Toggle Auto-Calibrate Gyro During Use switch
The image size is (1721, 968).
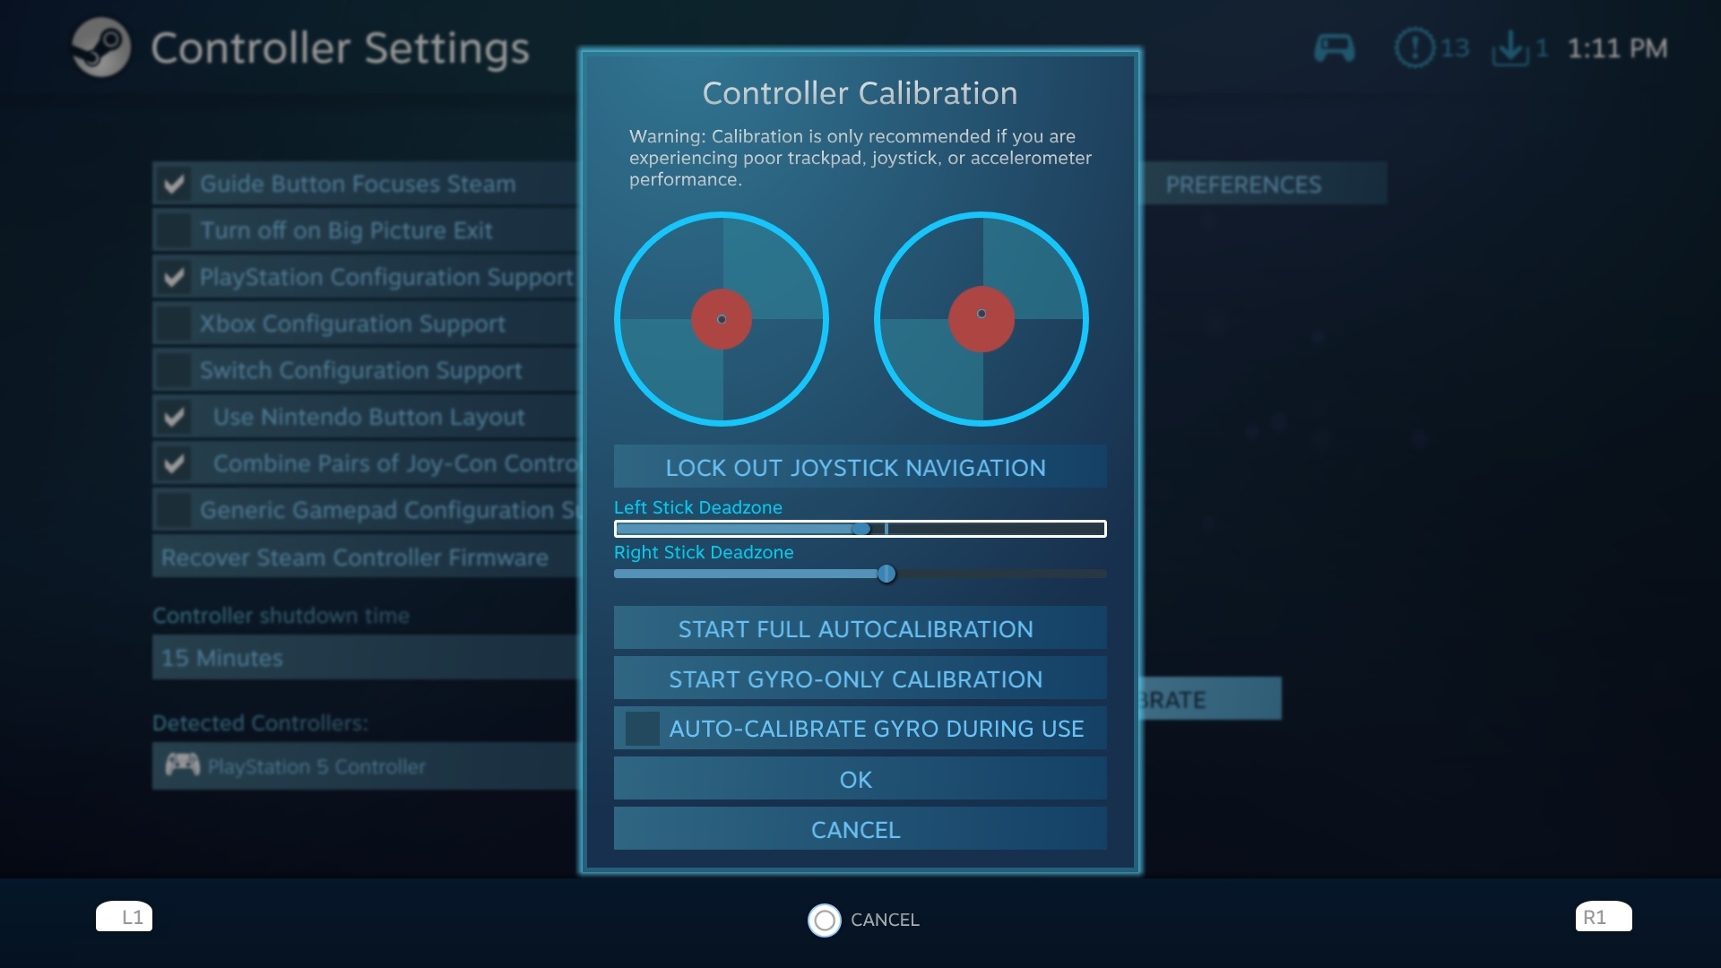[639, 730]
